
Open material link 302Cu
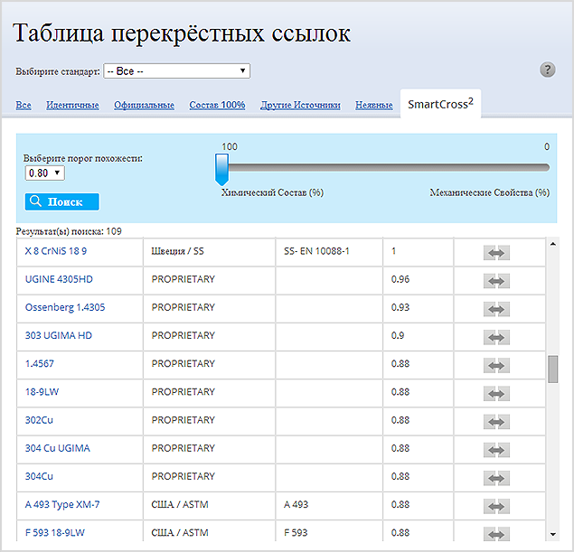39,420
